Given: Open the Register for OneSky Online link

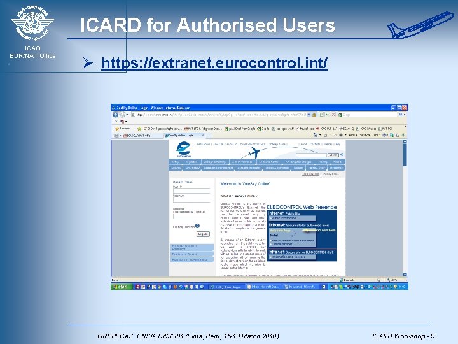Looking at the screenshot, I should click(192, 260).
